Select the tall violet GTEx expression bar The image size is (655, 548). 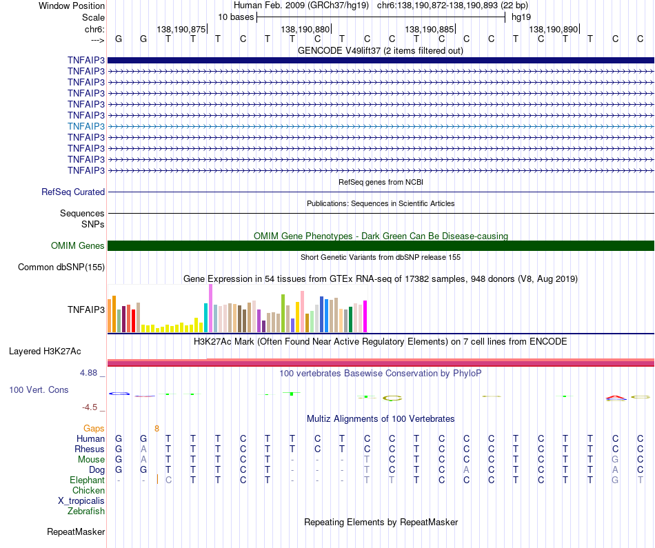coord(210,308)
